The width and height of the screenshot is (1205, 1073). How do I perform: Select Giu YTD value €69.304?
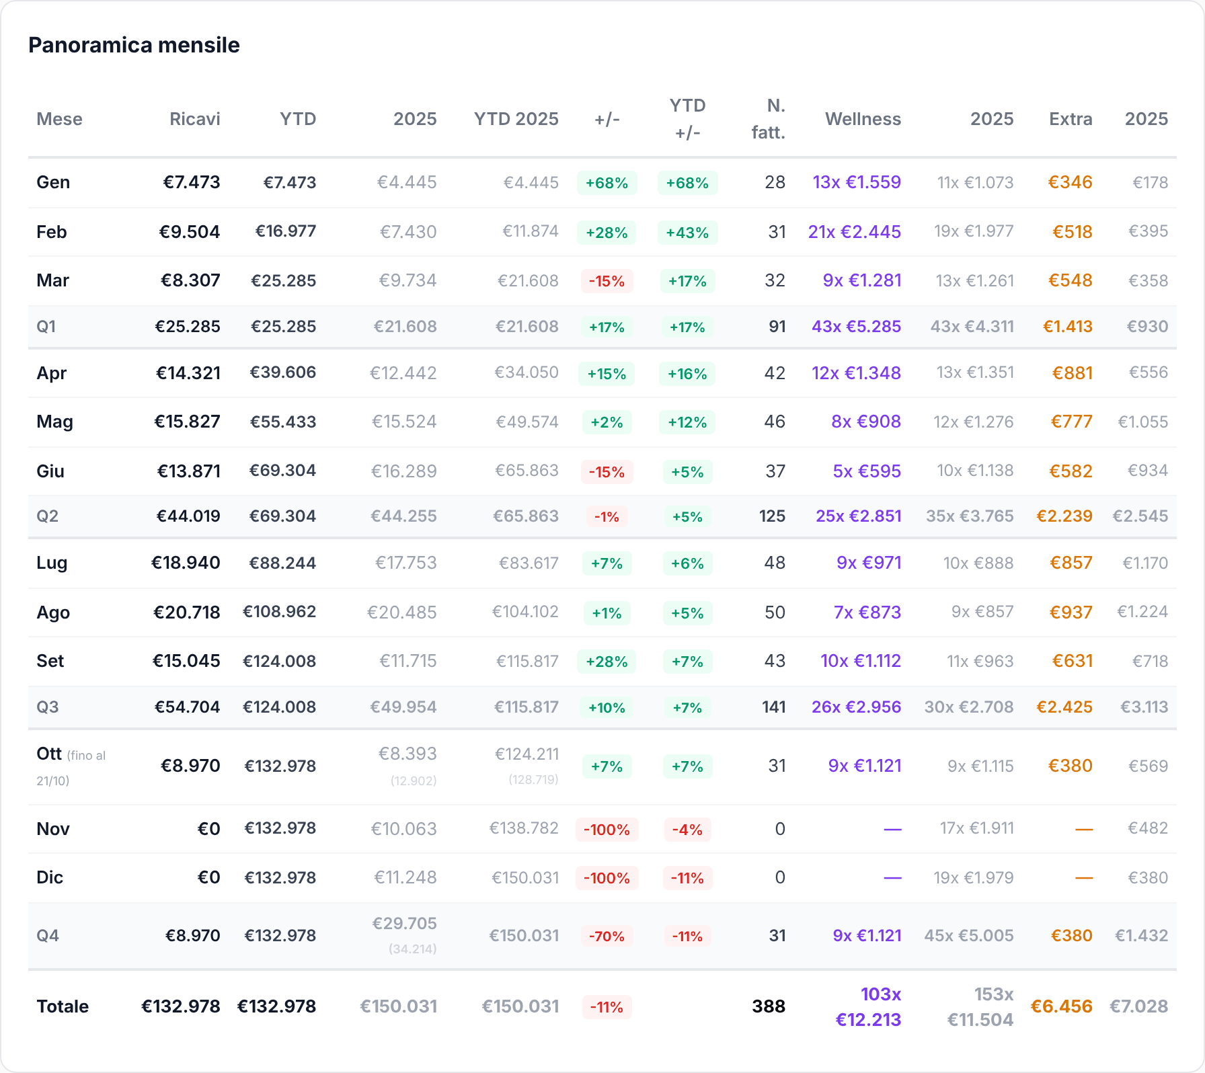pyautogui.click(x=282, y=471)
